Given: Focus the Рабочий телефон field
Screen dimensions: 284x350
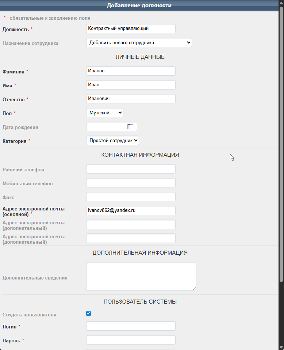Looking at the screenshot, I should 131,169.
